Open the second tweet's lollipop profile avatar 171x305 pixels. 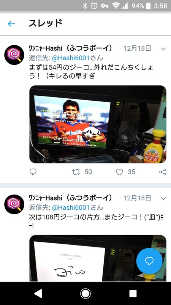tap(14, 204)
